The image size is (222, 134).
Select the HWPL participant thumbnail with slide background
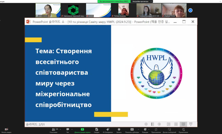[98, 10]
